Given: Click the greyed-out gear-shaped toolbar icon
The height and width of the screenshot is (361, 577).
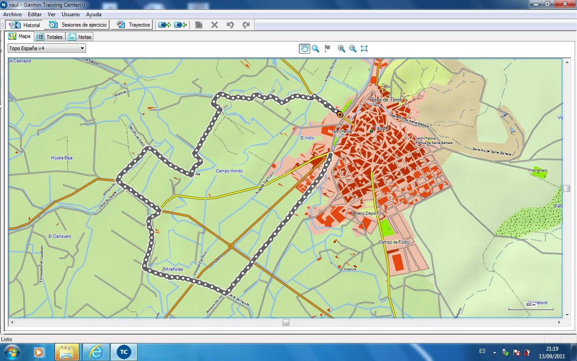Looking at the screenshot, I should 199,25.
